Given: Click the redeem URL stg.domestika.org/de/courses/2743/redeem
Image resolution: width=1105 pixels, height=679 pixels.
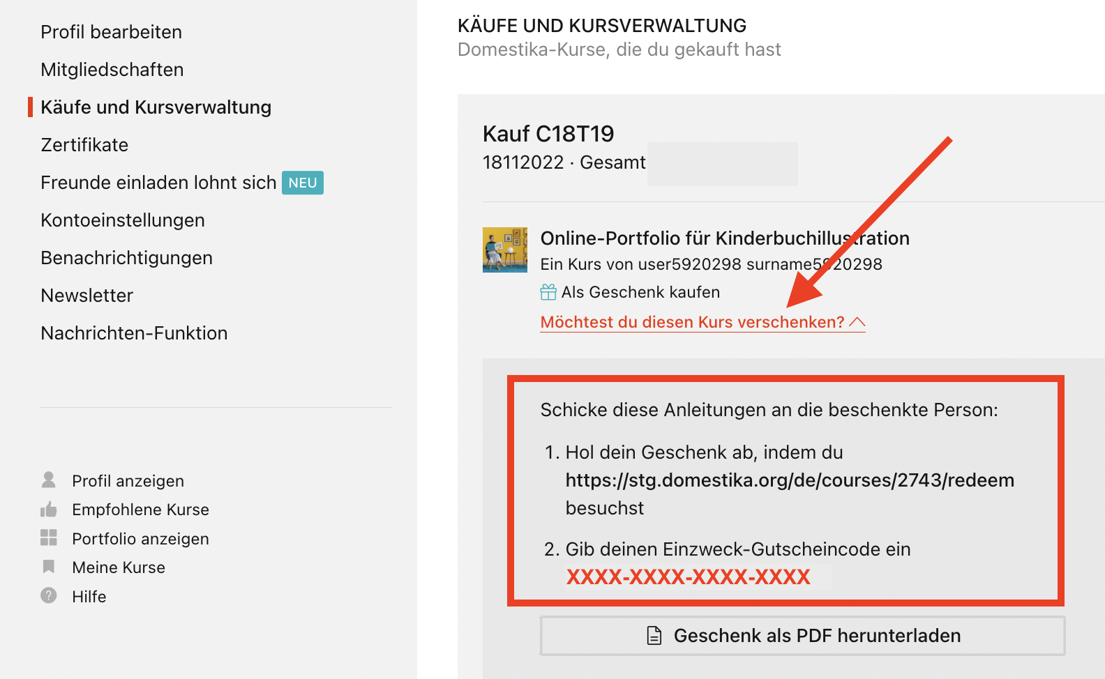Looking at the screenshot, I should pos(790,480).
